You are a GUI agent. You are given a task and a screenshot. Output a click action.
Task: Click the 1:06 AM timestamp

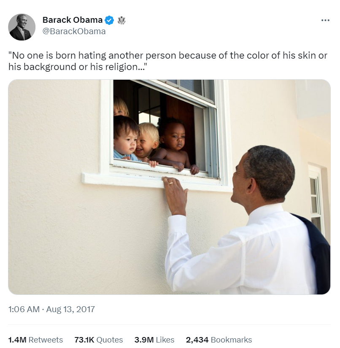pos(24,309)
